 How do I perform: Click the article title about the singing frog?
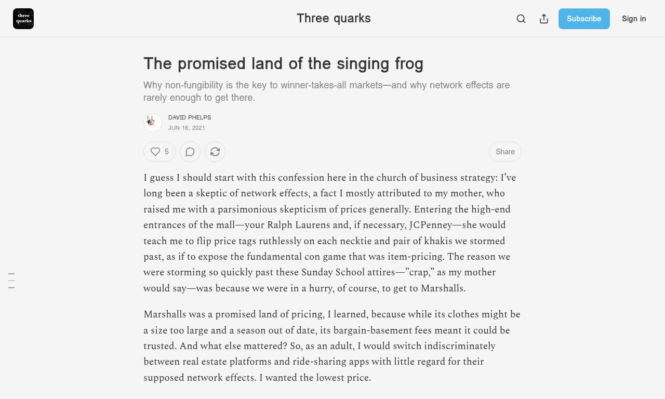point(283,63)
